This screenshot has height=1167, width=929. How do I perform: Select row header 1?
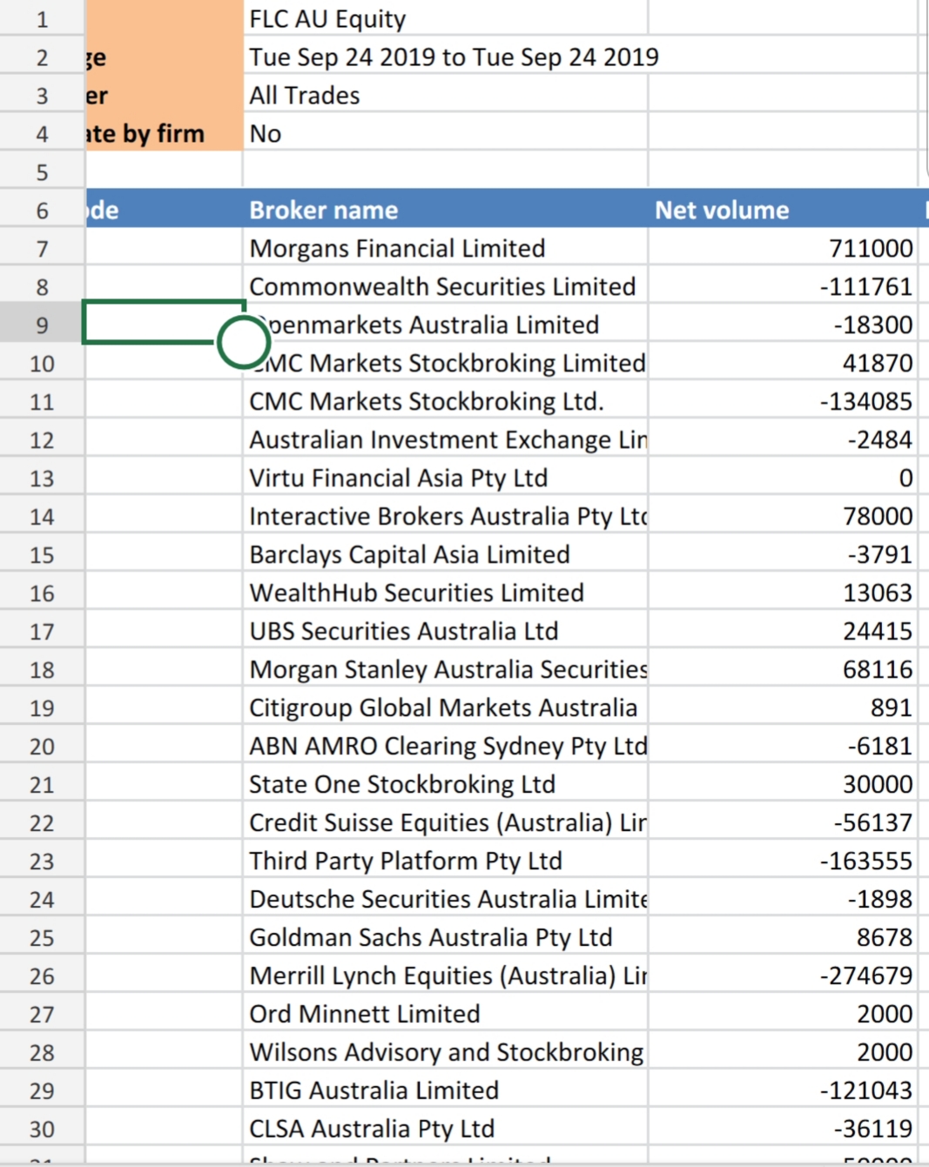pyautogui.click(x=42, y=18)
